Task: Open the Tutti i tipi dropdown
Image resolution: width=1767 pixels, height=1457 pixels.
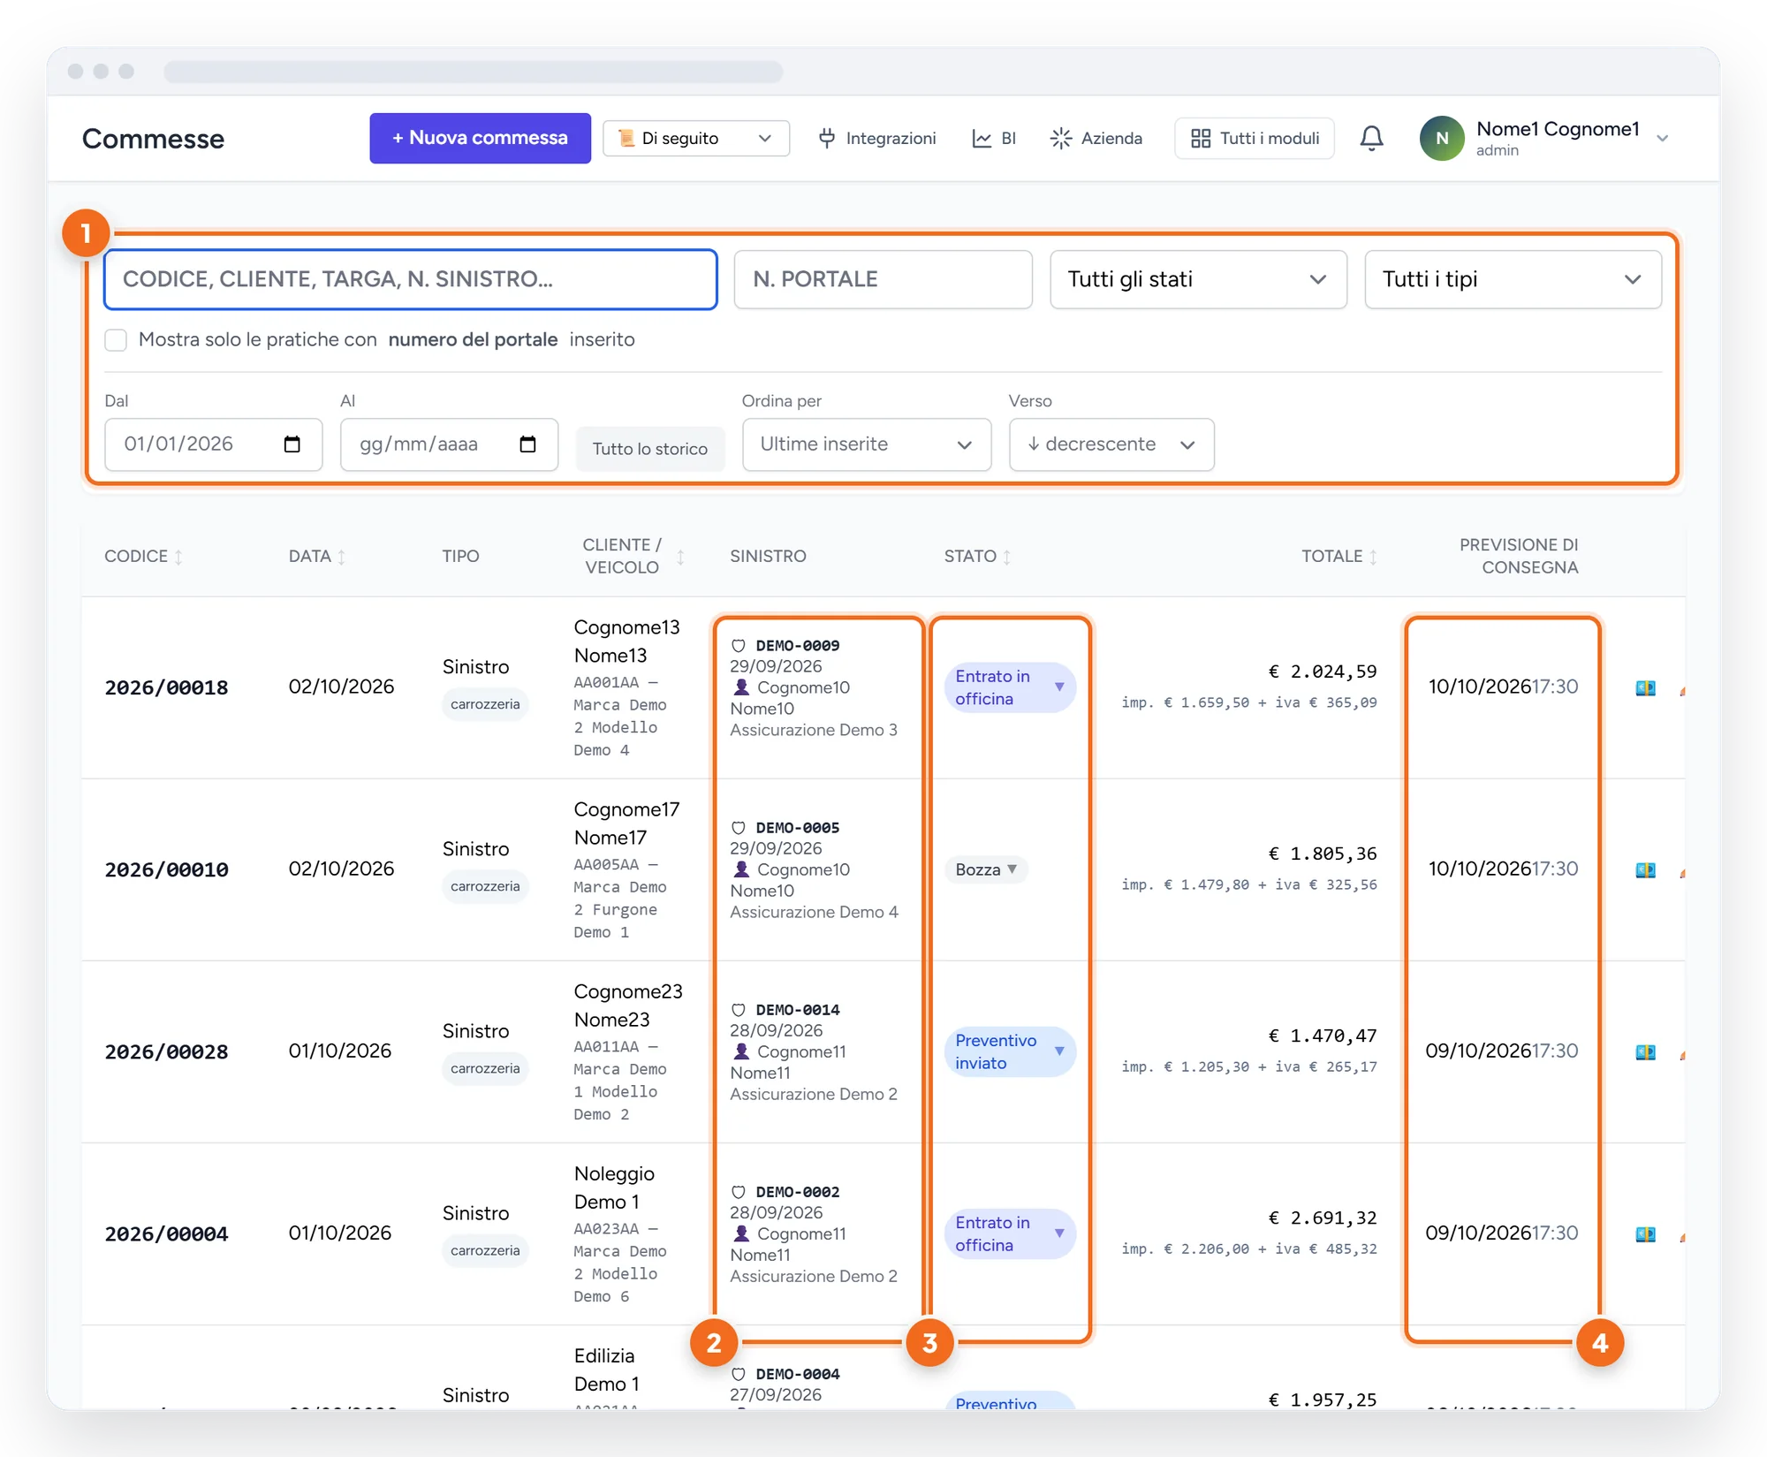Action: click(1513, 279)
